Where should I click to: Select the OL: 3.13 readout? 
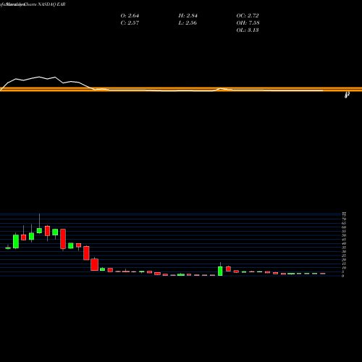[x=248, y=30]
